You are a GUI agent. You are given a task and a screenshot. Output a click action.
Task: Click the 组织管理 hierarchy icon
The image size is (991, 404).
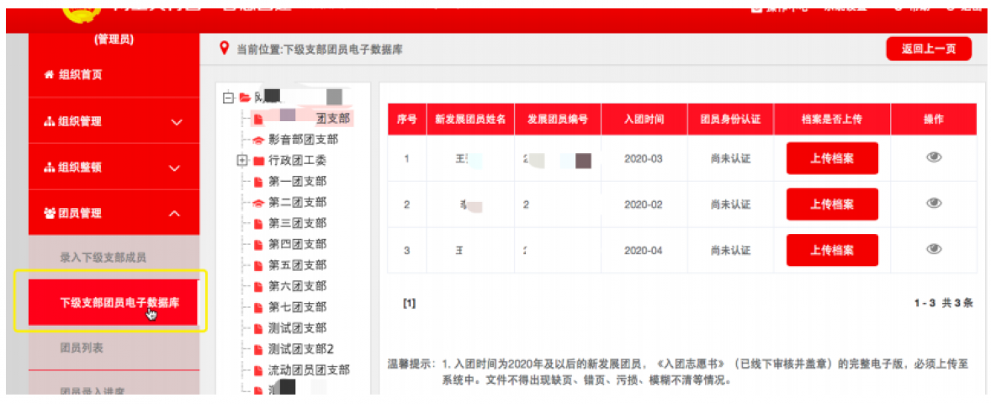(x=49, y=122)
